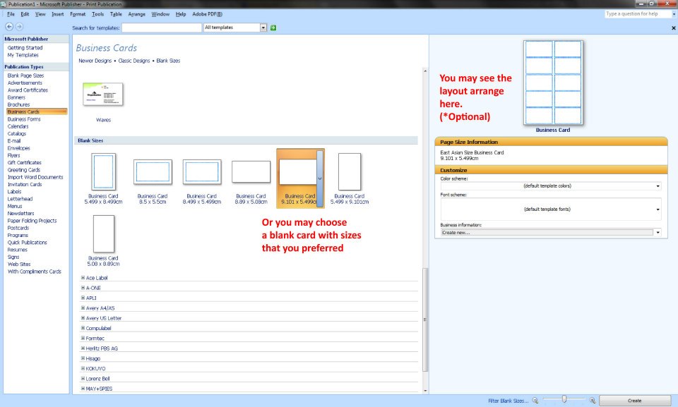Viewport: 678px width, 407px height.
Task: Expand the MAY+SPIES group
Action: [x=83, y=389]
